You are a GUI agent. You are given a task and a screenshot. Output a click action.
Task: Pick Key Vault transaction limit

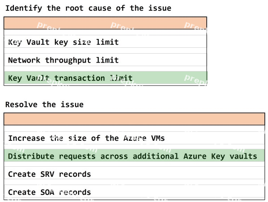click(105, 78)
